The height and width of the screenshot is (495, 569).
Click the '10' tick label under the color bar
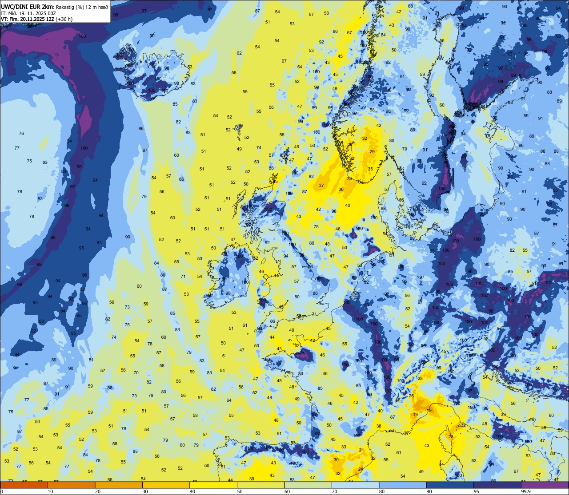tap(50, 491)
